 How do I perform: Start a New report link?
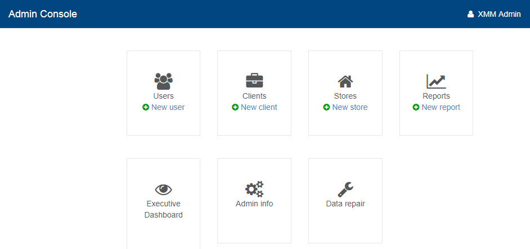click(441, 107)
